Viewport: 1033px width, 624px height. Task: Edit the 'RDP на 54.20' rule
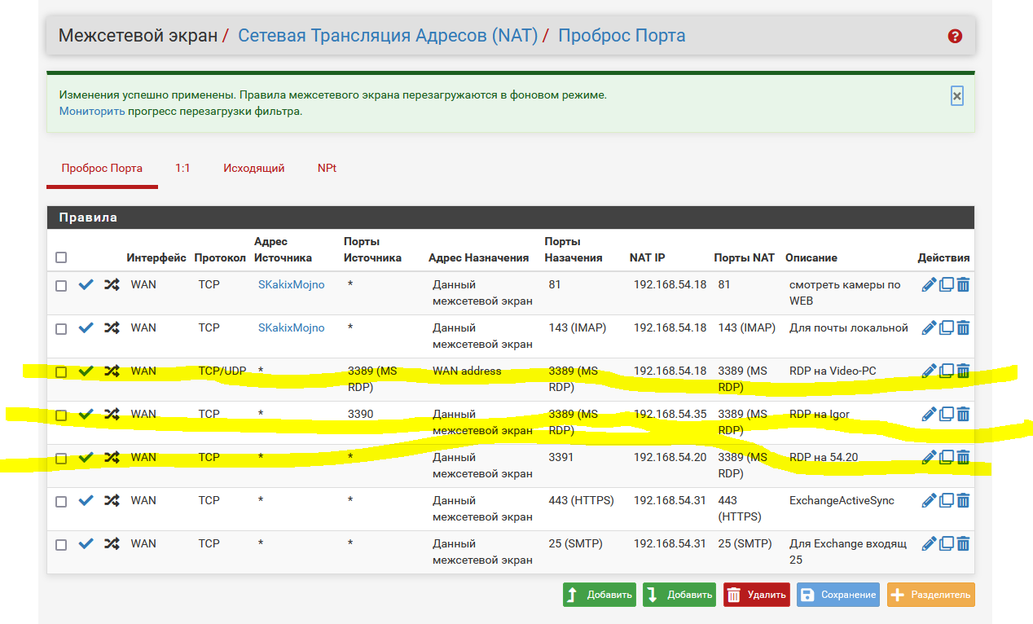(929, 457)
